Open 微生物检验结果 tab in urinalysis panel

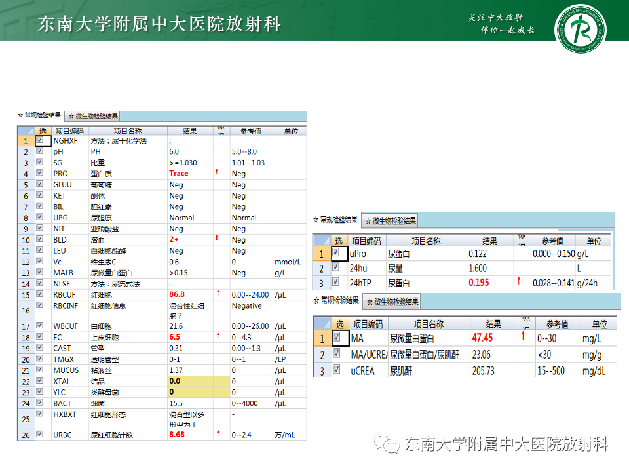pyautogui.click(x=92, y=116)
